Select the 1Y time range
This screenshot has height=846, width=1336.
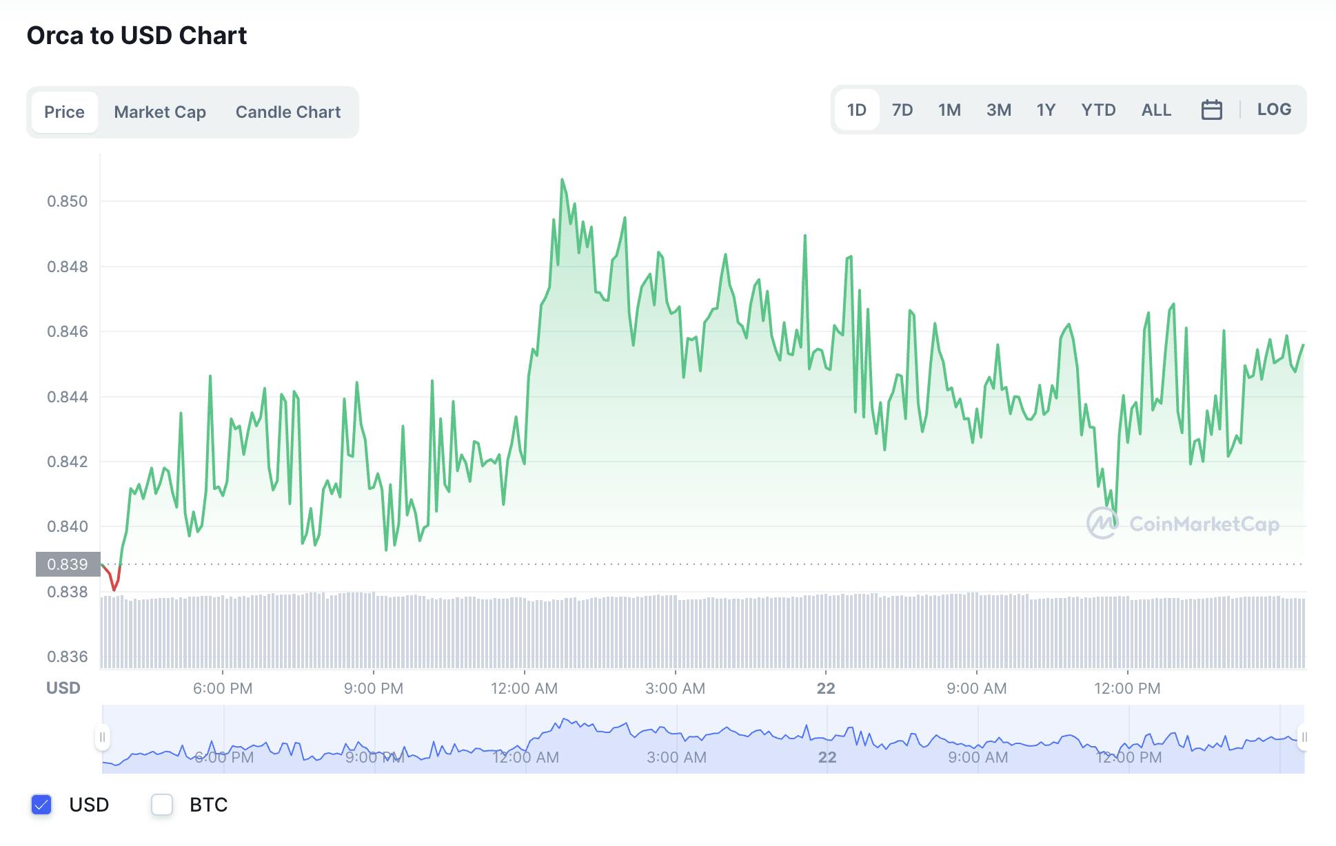(x=1046, y=110)
